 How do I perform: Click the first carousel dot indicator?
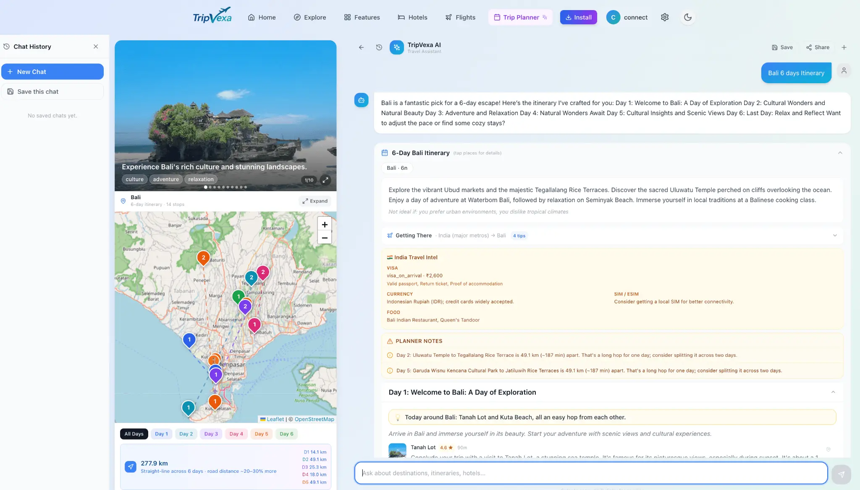[x=205, y=187]
